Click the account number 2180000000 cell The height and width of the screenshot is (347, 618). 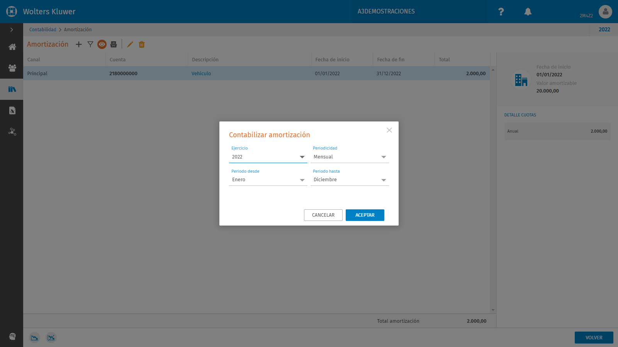pyautogui.click(x=123, y=74)
